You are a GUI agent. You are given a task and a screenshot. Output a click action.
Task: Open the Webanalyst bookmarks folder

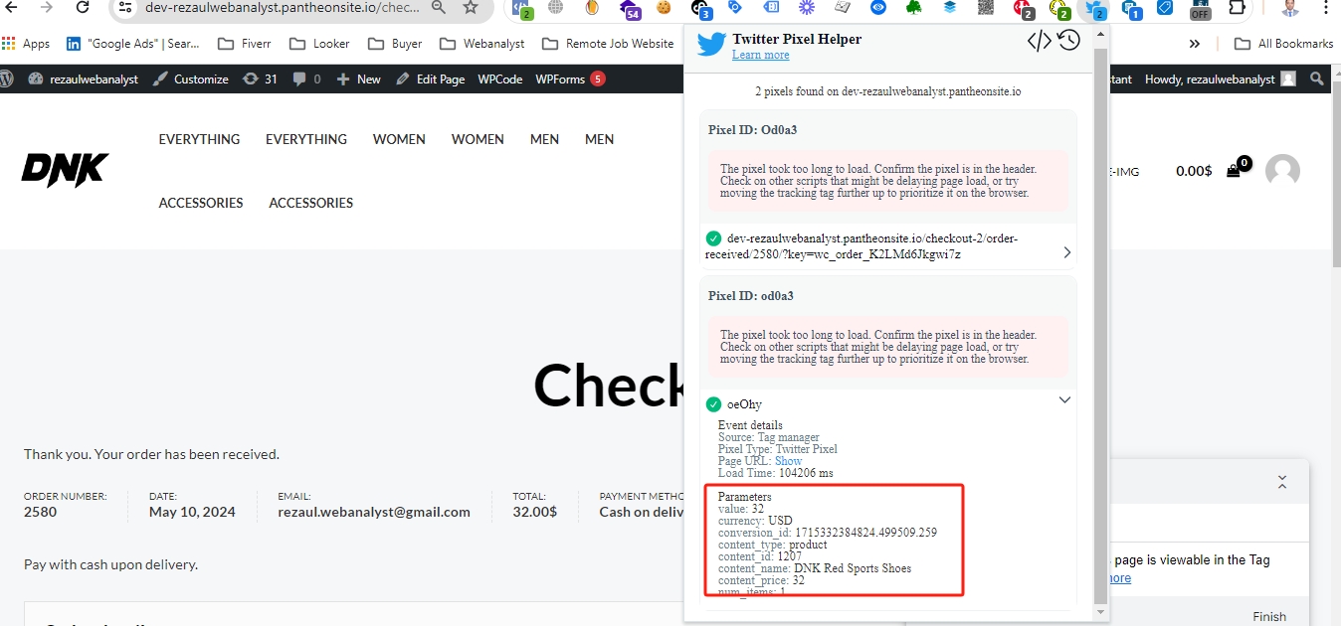click(482, 44)
